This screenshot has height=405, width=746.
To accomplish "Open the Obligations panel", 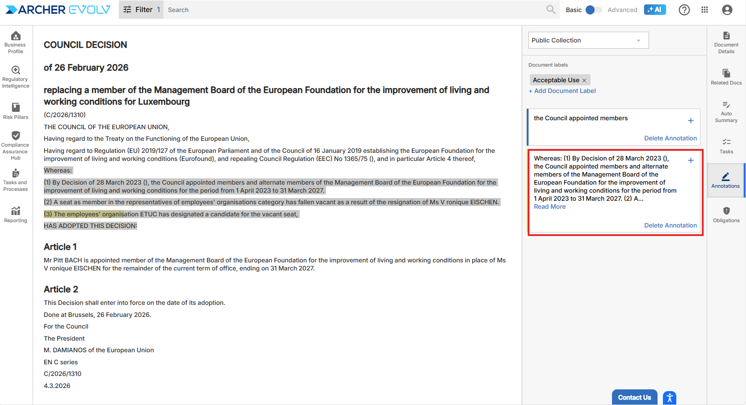I will [x=726, y=215].
